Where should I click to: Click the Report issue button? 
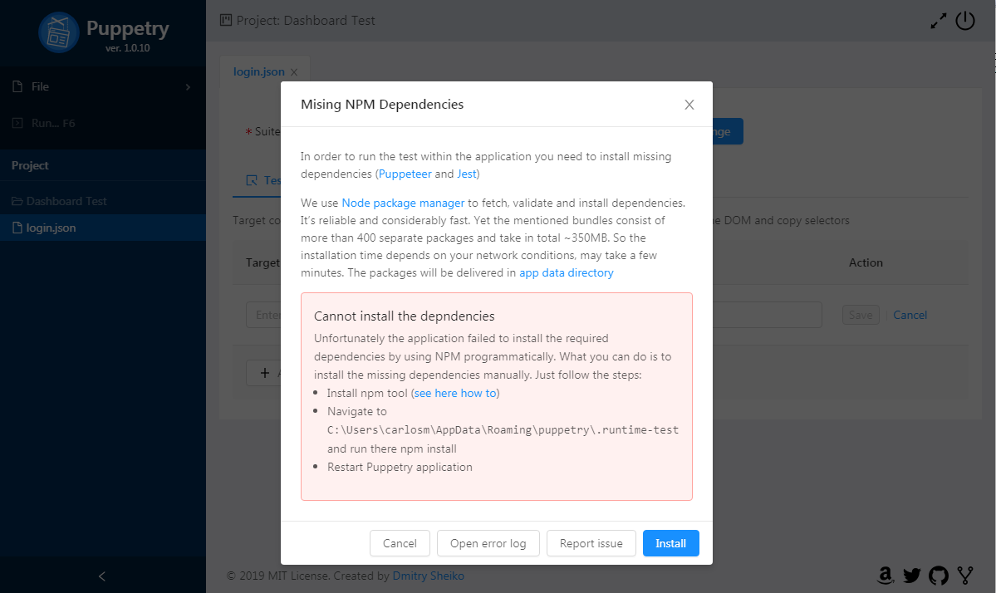coord(591,543)
